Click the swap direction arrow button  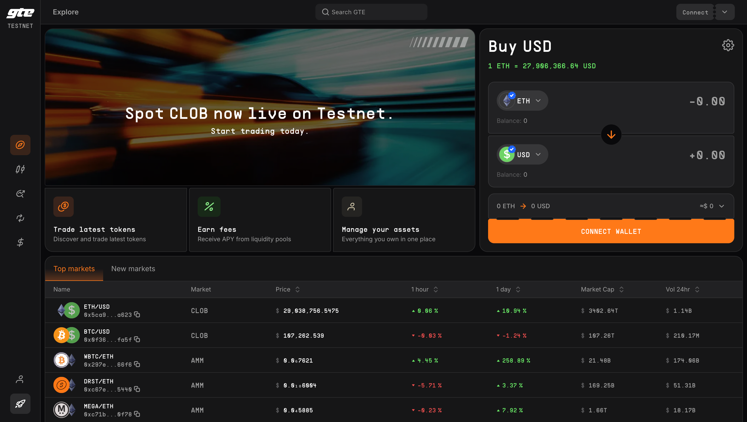click(x=611, y=135)
